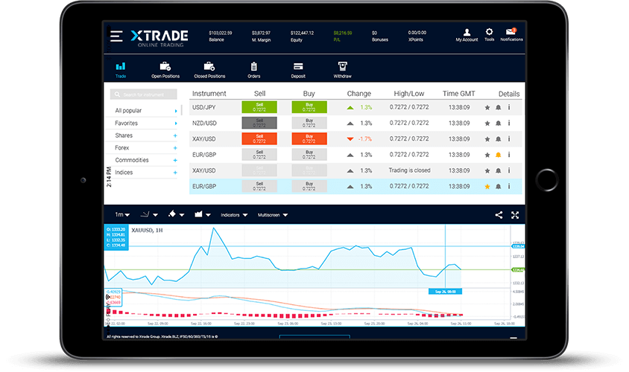Viewport: 629px width, 372px height.
Task: Open the Tools gear icon
Action: pos(490,34)
